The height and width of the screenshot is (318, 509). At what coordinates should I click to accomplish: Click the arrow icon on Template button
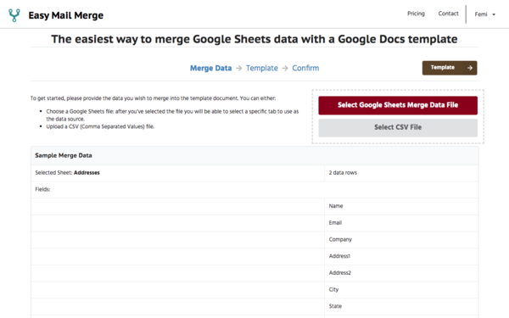[469, 68]
